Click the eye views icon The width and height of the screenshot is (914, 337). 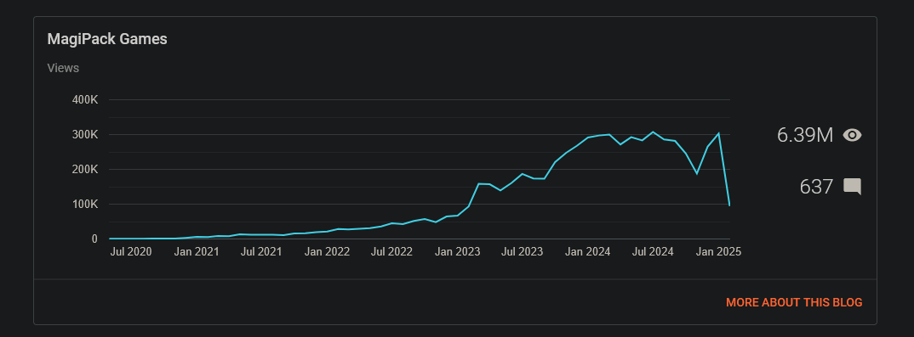tap(852, 135)
